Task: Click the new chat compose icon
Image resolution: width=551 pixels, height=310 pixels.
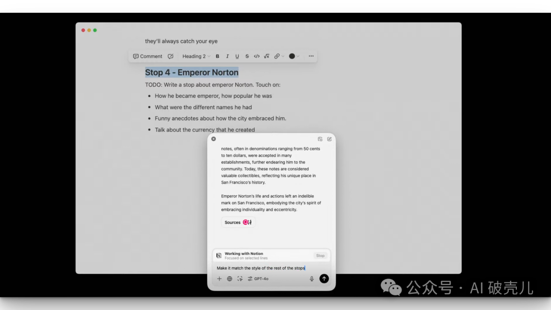Action: [330, 139]
